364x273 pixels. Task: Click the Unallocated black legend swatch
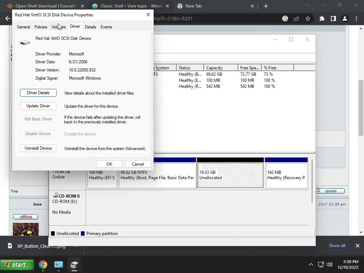pyautogui.click(x=53, y=234)
